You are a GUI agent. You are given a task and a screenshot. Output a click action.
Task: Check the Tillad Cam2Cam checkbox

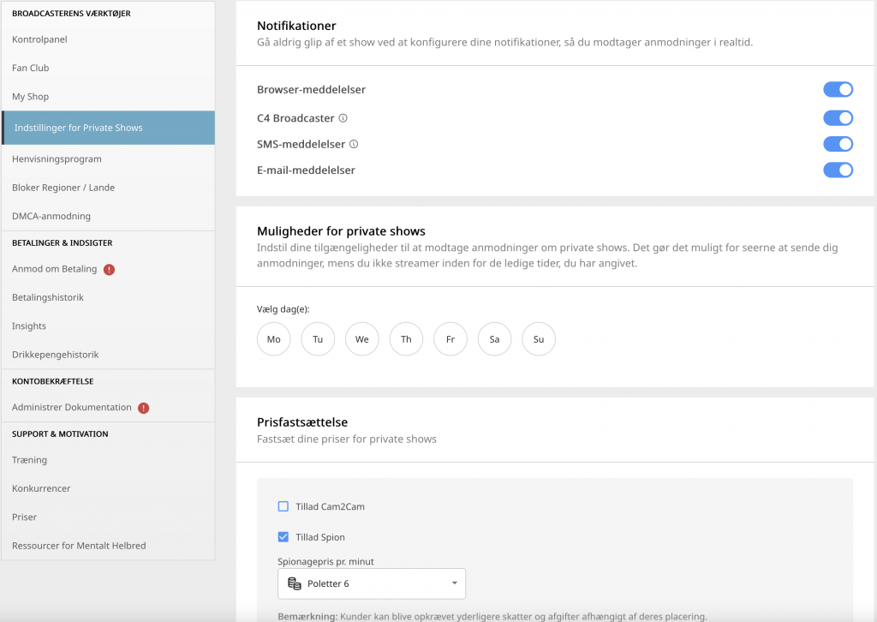pos(283,506)
